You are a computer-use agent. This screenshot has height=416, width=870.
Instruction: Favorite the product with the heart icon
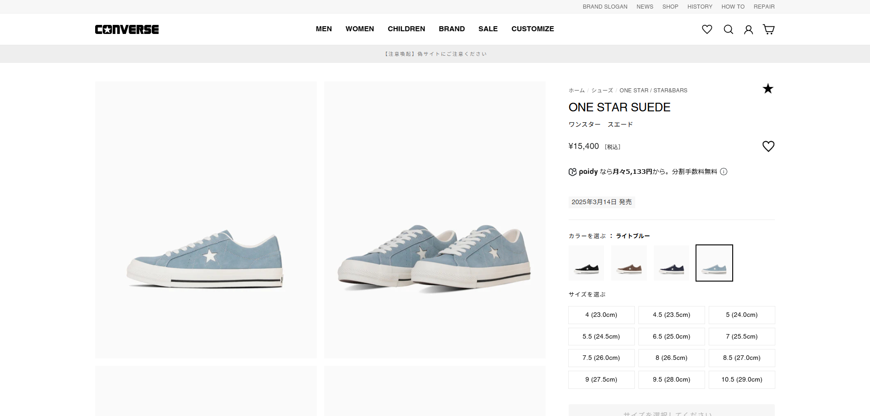tap(768, 146)
